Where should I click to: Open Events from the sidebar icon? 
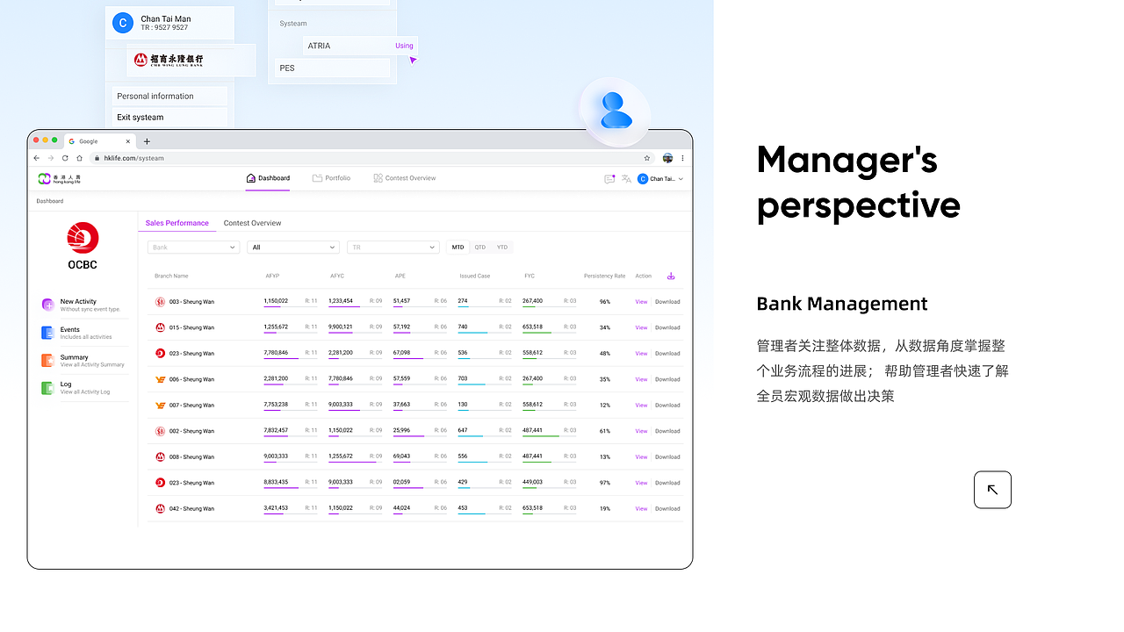pos(48,332)
